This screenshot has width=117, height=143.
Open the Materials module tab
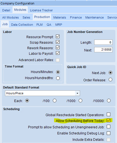coord(60,17)
